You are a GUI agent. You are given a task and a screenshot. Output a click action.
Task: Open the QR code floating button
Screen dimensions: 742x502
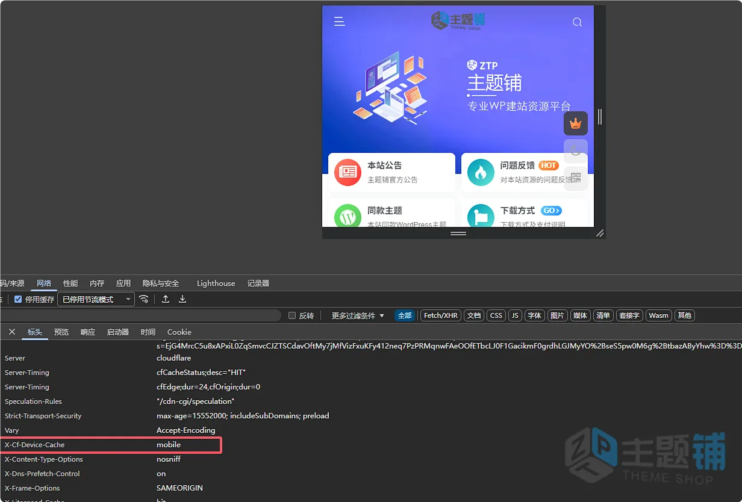point(576,179)
